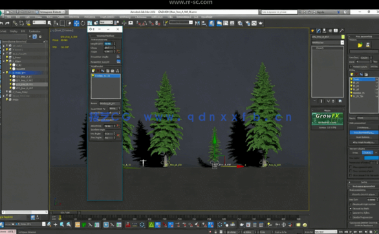Click the teapot Render Production icon
This screenshot has height=234, width=379.
(x=261, y=23)
